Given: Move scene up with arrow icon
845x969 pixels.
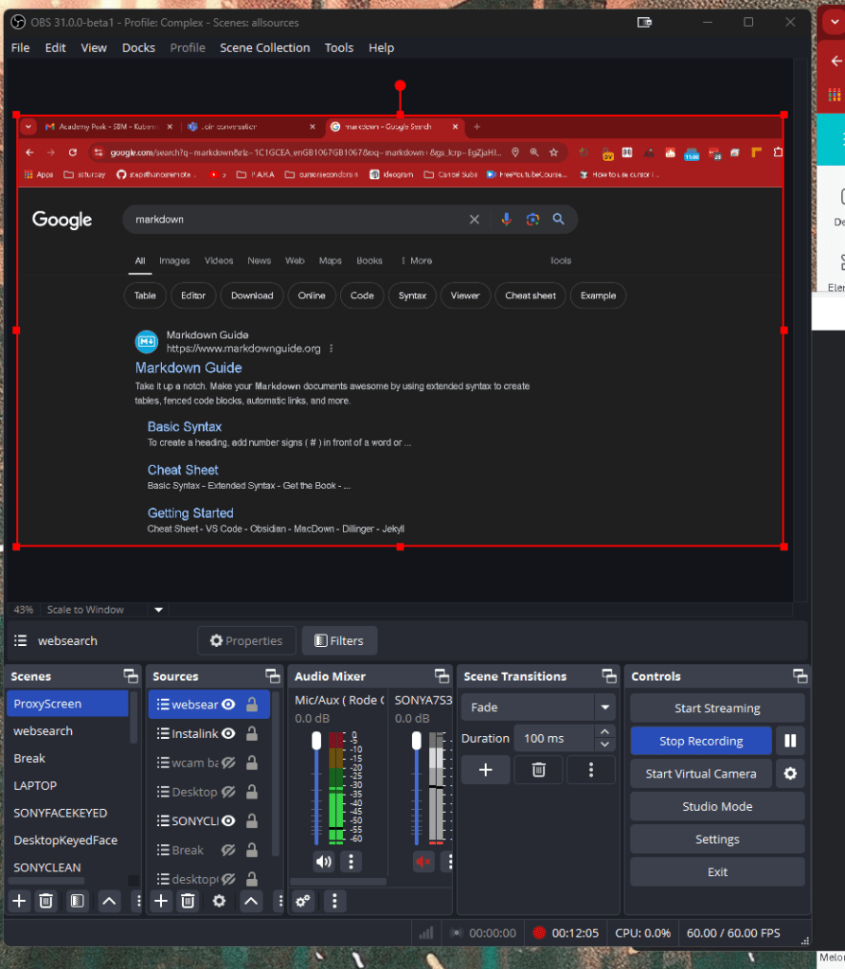Looking at the screenshot, I should 109,901.
